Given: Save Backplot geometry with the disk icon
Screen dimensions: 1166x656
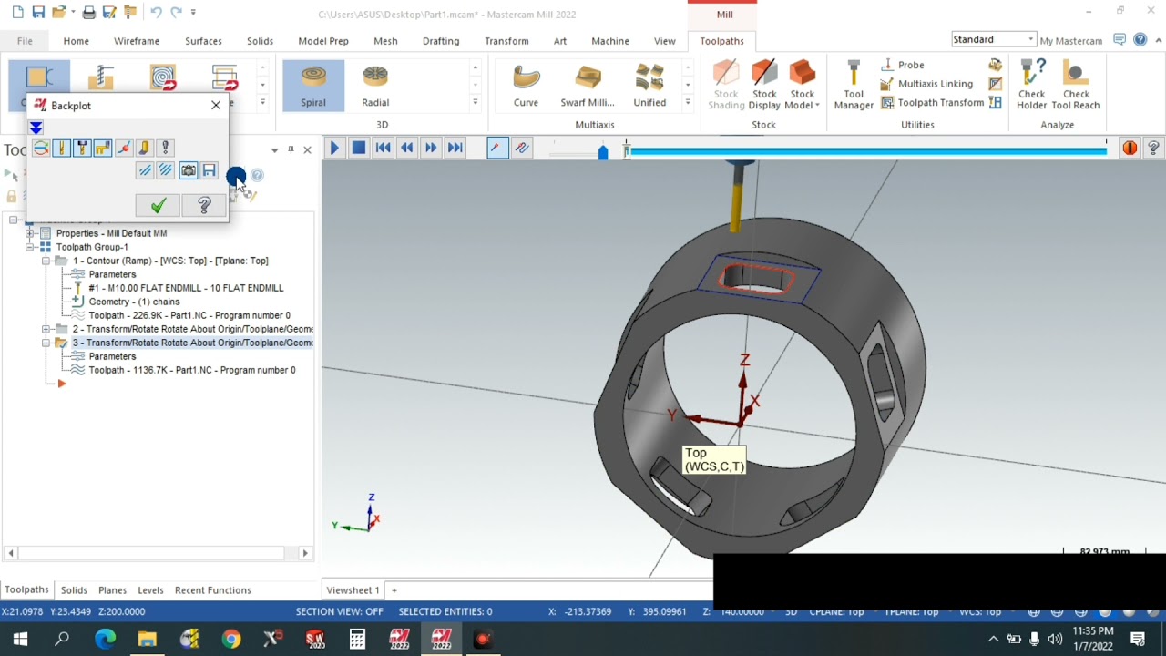Looking at the screenshot, I should pos(210,170).
